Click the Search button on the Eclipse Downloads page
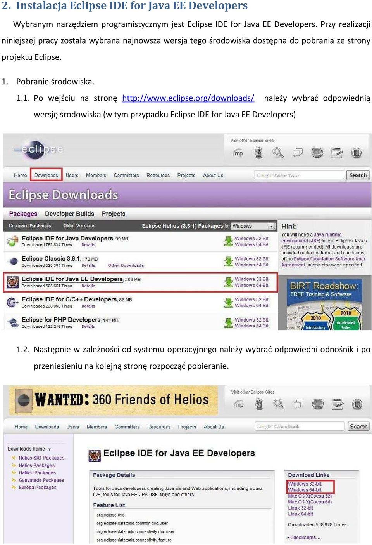 358,175
